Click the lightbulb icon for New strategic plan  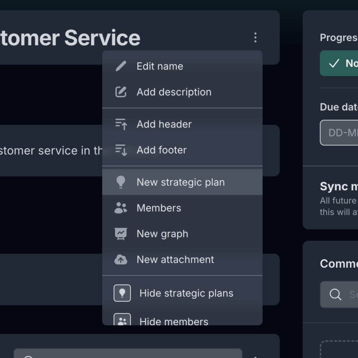pos(121,182)
